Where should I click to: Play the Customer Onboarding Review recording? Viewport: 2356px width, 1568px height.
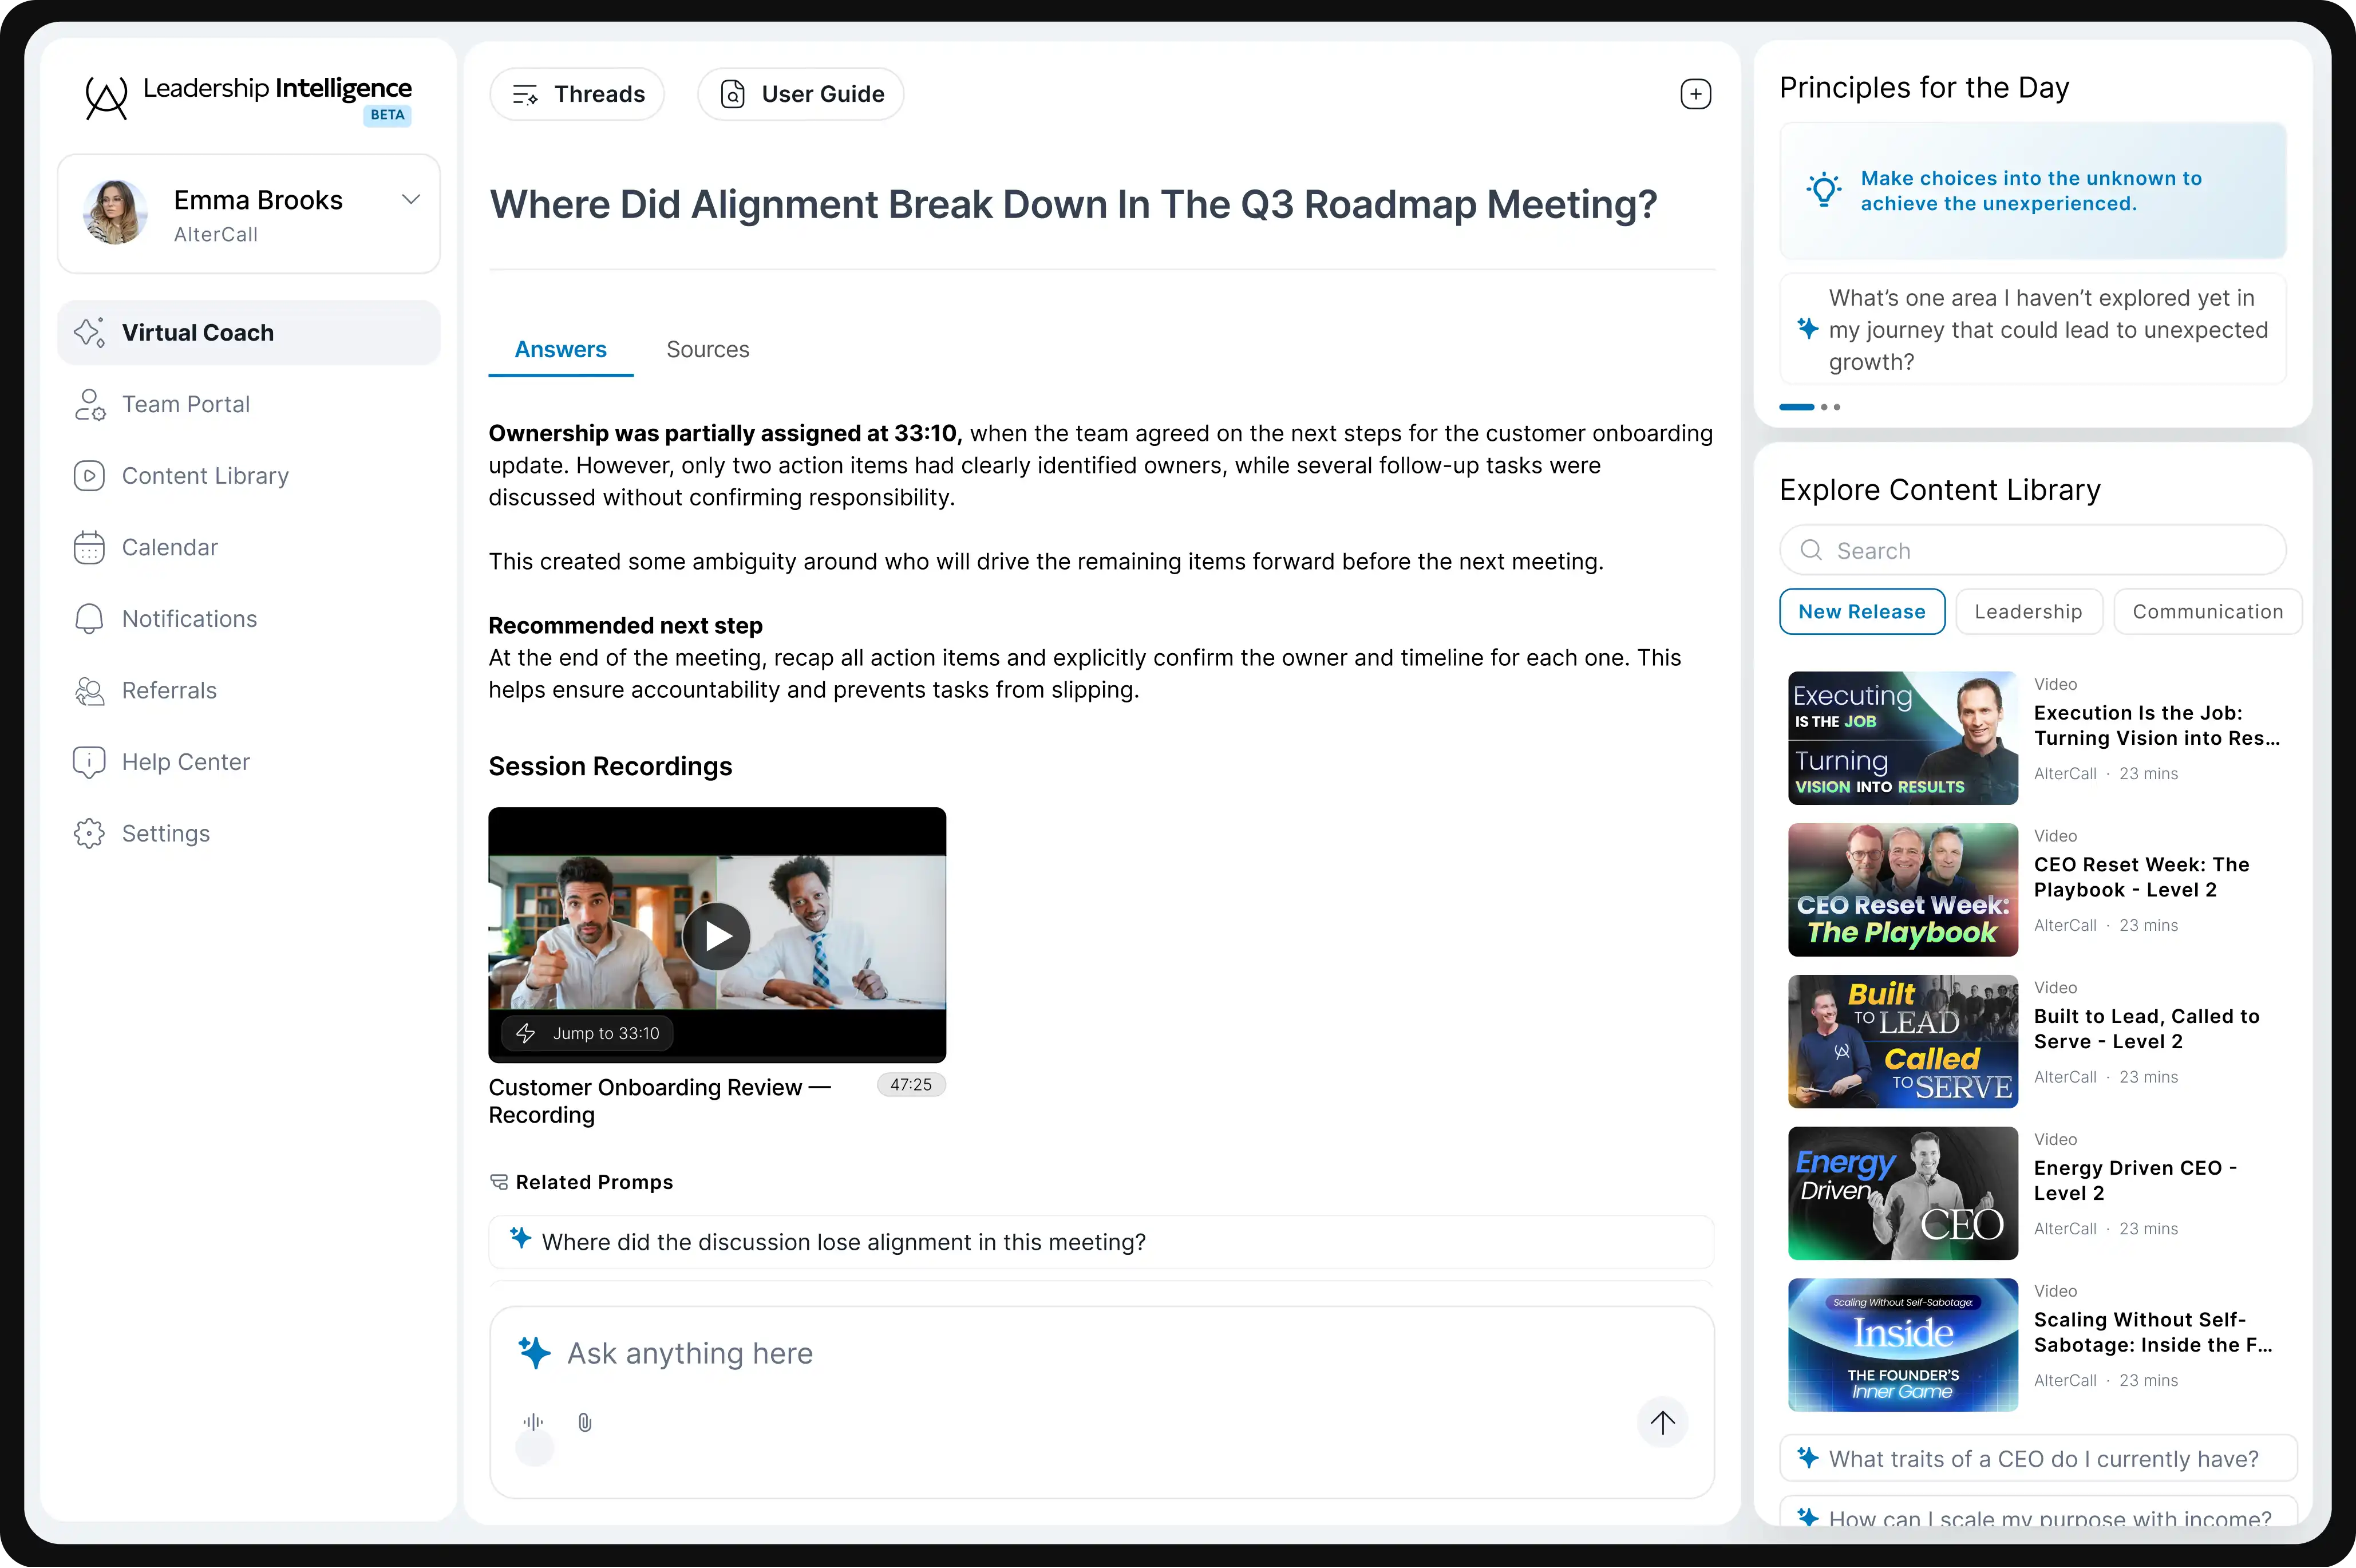717,936
